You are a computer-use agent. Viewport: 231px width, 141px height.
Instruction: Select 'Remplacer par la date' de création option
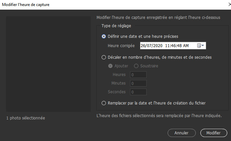tap(104, 103)
